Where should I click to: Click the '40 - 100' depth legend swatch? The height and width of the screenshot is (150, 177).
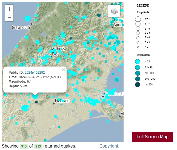[x=138, y=73]
